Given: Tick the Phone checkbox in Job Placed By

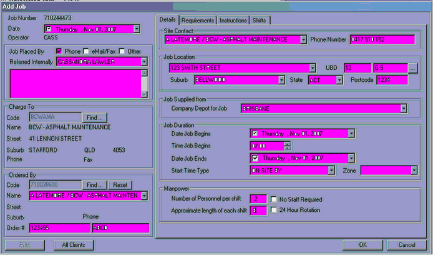Looking at the screenshot, I should [x=59, y=51].
